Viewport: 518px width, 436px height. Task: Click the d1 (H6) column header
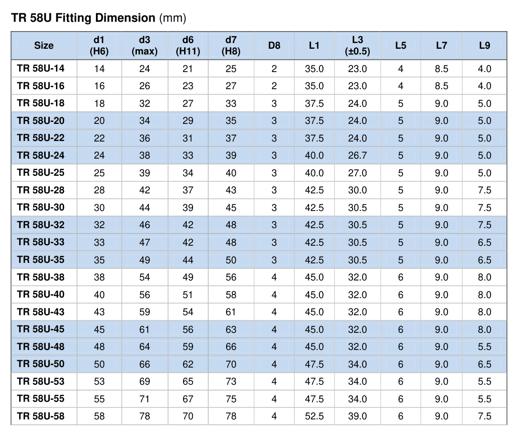pyautogui.click(x=99, y=46)
